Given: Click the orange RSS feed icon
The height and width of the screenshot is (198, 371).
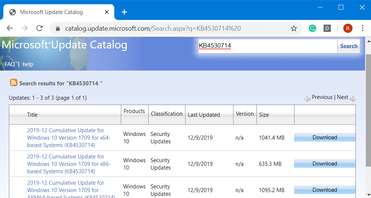Looking at the screenshot, I should pos(13,82).
